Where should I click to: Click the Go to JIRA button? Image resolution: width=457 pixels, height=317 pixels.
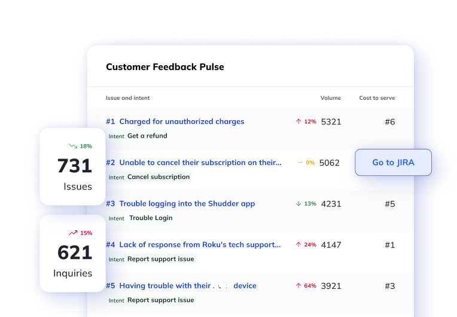(393, 162)
